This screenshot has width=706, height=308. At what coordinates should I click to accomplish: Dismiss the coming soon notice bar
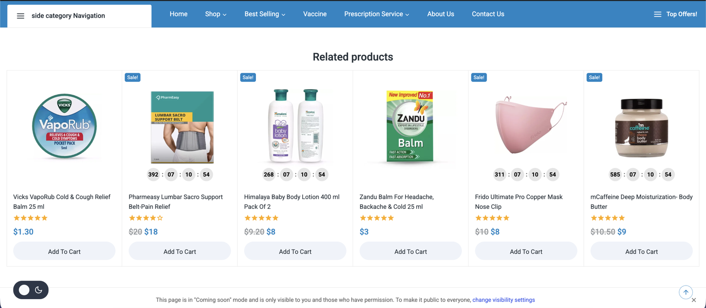pos(694,300)
